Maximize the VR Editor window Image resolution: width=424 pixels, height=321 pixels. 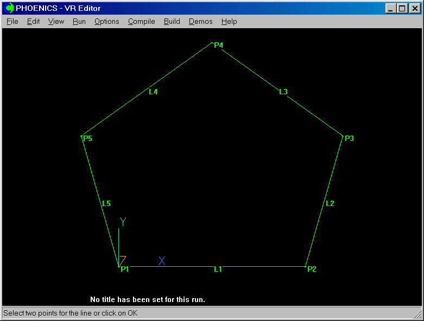click(x=402, y=8)
